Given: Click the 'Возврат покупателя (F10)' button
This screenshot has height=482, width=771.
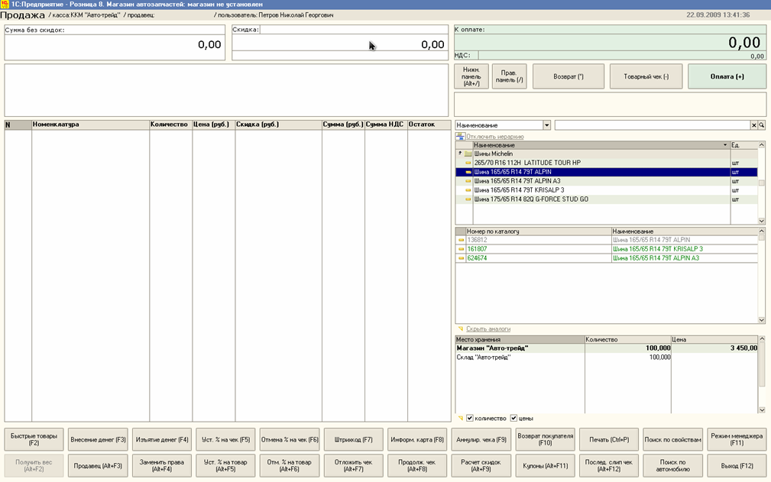Looking at the screenshot, I should coord(546,439).
